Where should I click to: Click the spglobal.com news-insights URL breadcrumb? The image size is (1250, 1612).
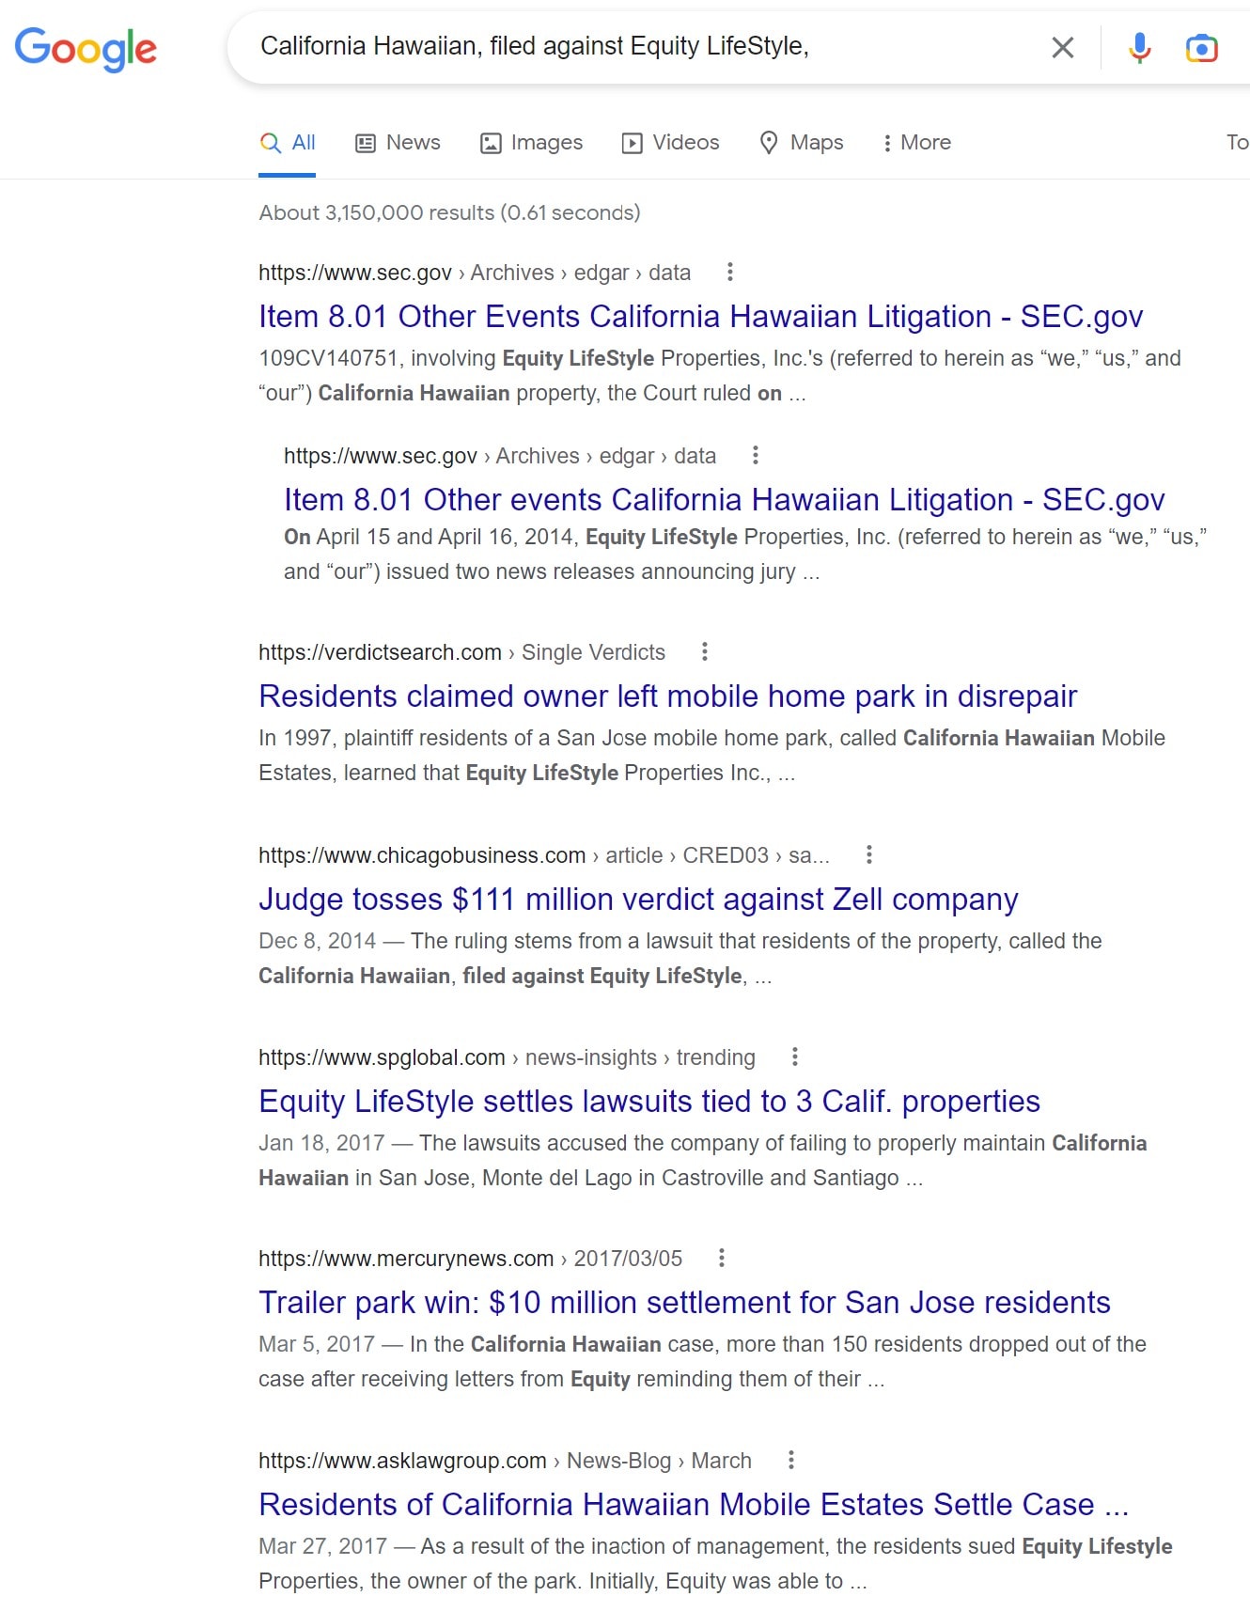507,1057
